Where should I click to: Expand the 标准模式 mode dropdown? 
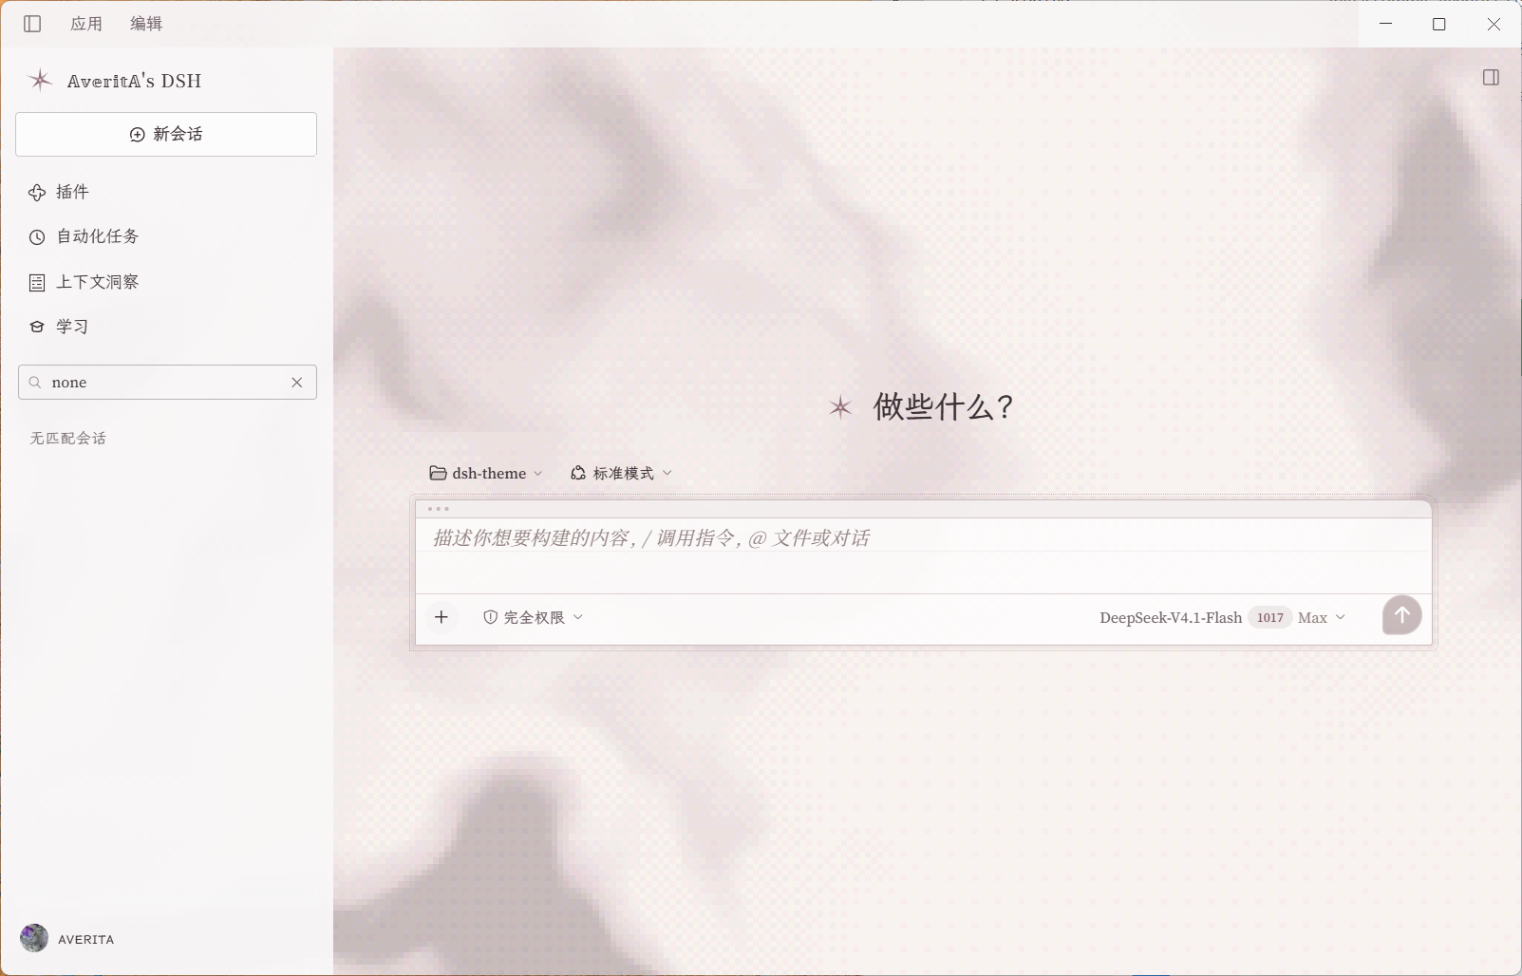621,473
